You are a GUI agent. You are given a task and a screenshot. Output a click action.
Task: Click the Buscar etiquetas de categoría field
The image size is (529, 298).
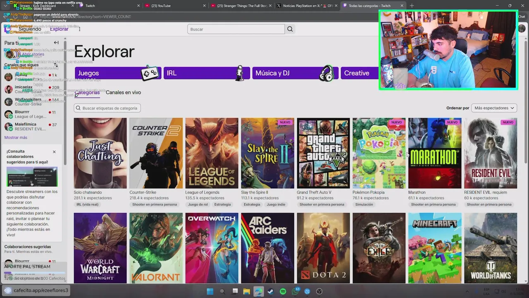107,108
